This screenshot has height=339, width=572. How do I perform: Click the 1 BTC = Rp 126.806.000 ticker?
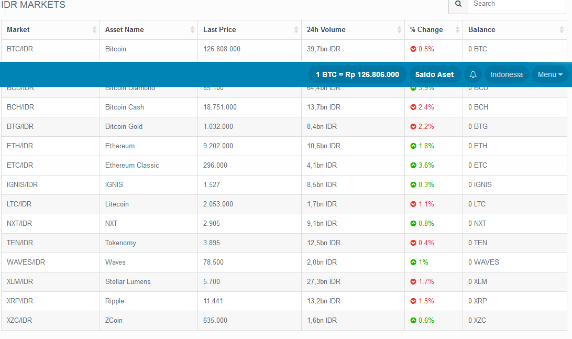(357, 74)
